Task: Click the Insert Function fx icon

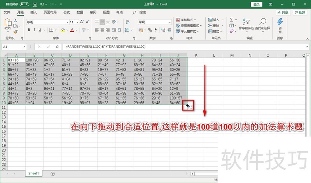Action: tap(57, 47)
